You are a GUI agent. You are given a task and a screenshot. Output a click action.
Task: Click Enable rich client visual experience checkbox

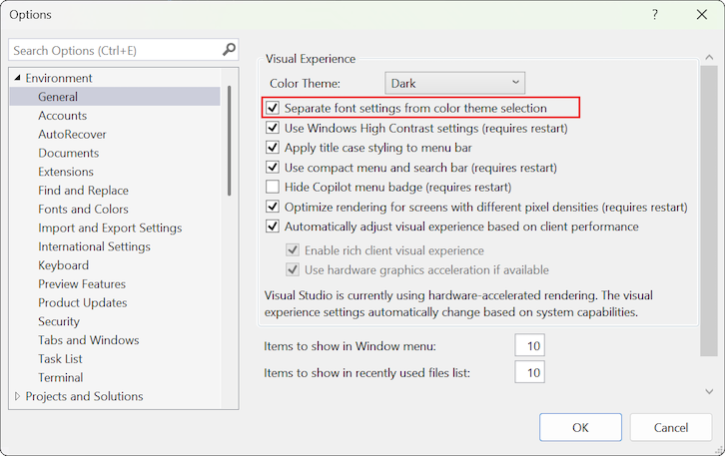pyautogui.click(x=293, y=249)
